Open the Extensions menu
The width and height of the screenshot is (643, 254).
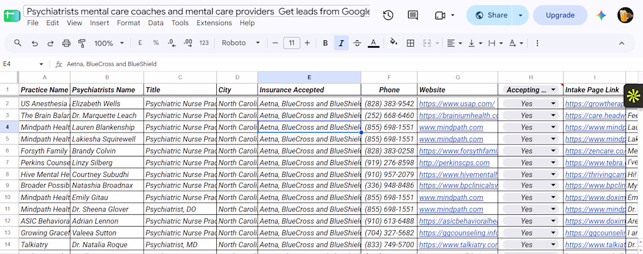point(214,23)
